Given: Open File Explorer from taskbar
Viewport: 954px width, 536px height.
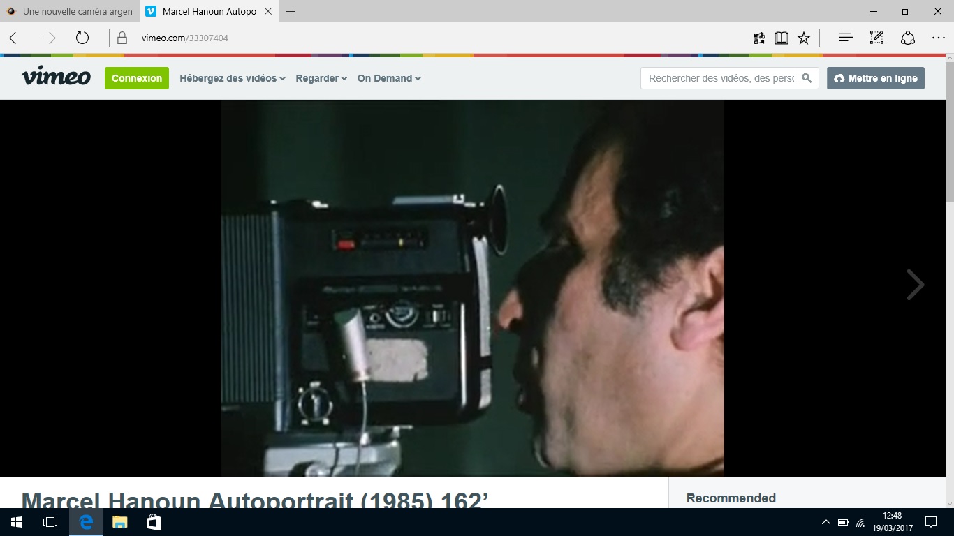Looking at the screenshot, I should (120, 522).
